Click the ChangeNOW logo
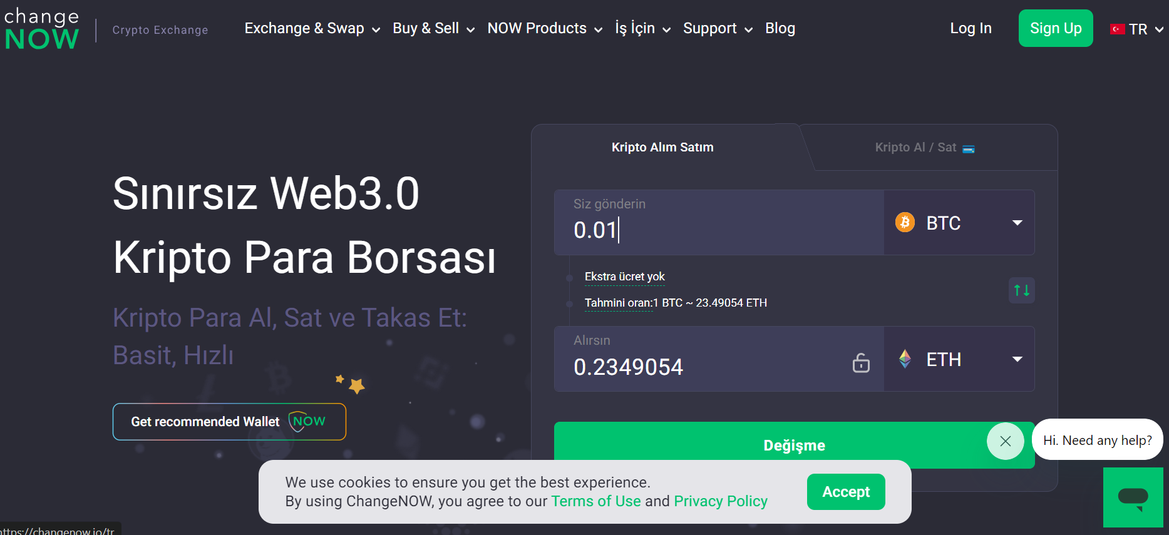 click(41, 29)
